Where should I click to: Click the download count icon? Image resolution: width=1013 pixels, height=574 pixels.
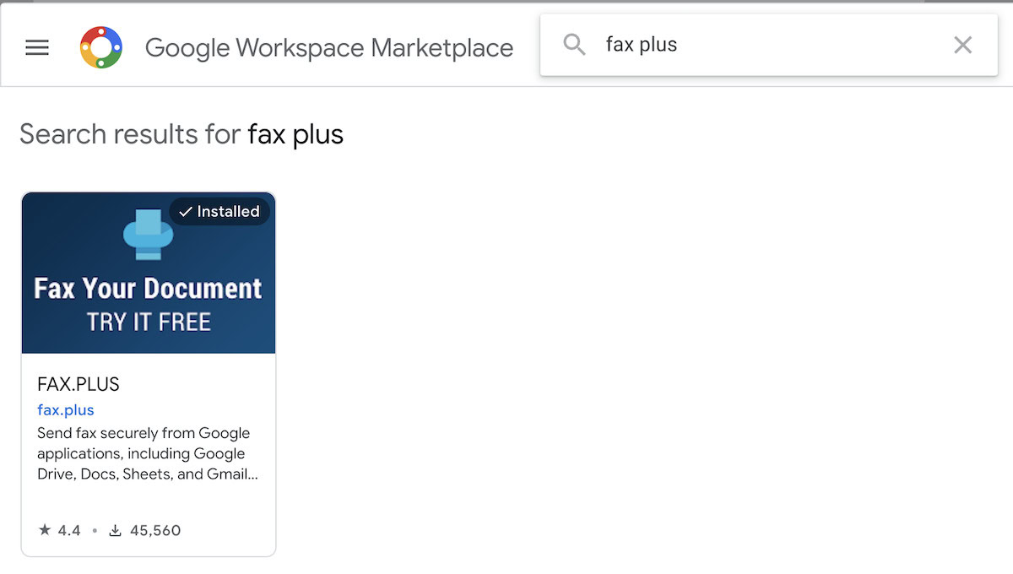click(116, 530)
